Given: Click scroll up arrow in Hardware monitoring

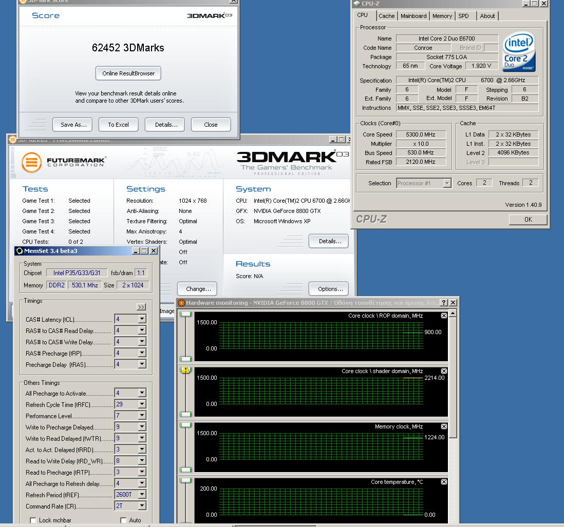Looking at the screenshot, I should pyautogui.click(x=453, y=314).
